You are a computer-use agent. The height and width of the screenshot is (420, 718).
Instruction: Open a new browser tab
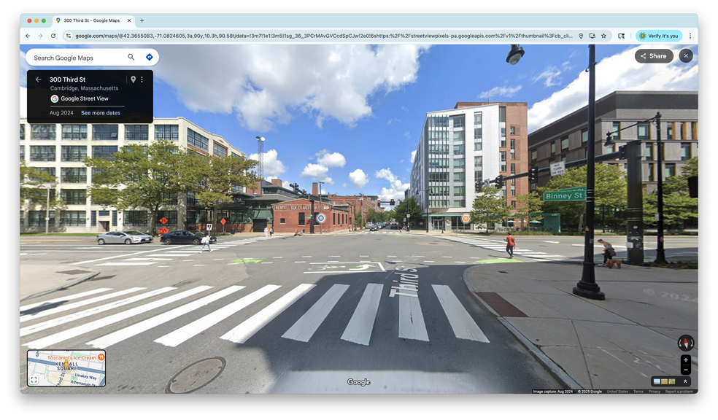coord(142,20)
